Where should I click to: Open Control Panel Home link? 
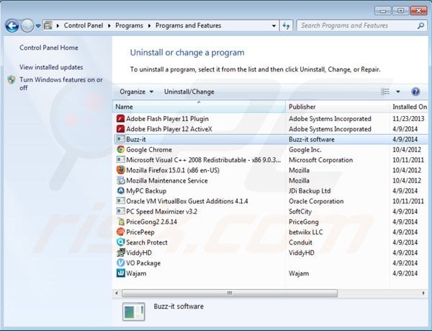point(49,48)
